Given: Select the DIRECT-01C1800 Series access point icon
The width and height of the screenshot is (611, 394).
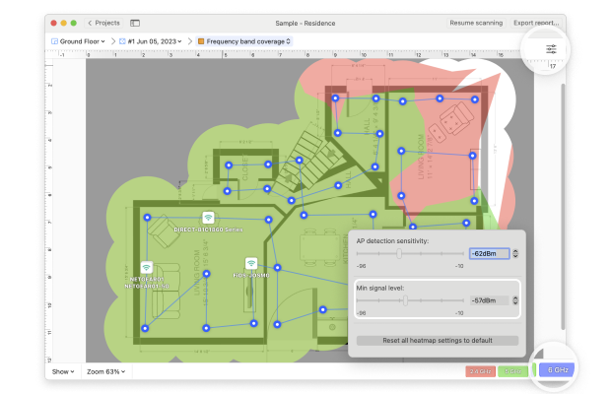Looking at the screenshot, I should (x=208, y=218).
